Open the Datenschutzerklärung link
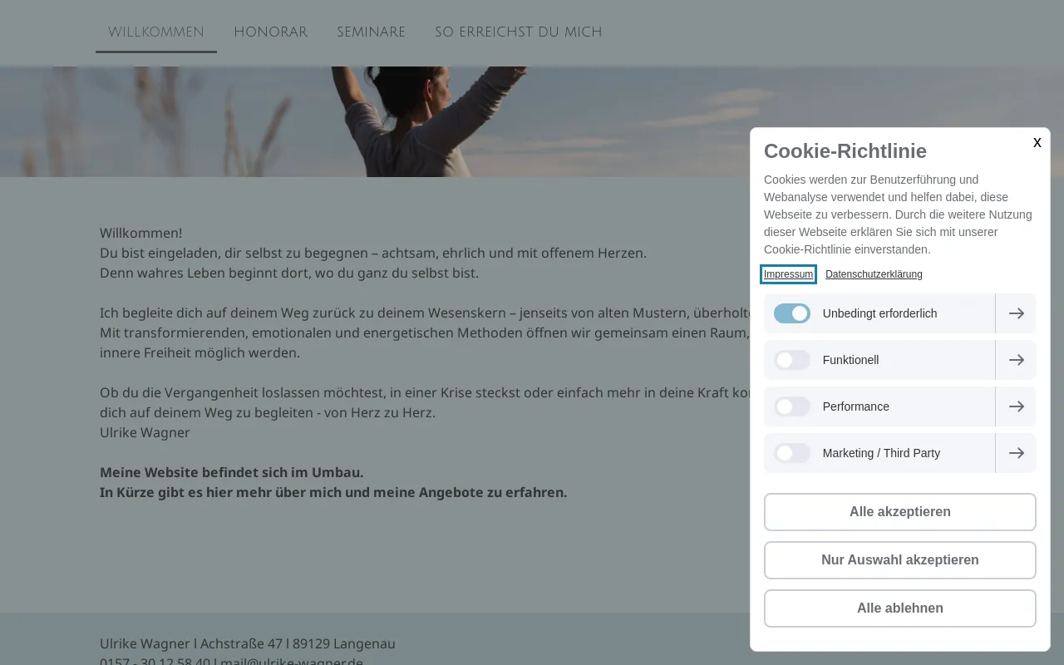The image size is (1064, 665). pos(874,274)
